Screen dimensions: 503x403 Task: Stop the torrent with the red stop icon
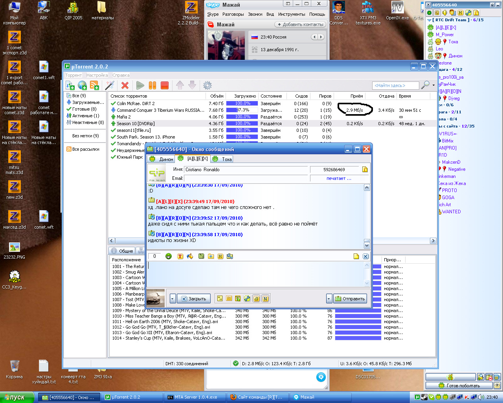(x=165, y=85)
